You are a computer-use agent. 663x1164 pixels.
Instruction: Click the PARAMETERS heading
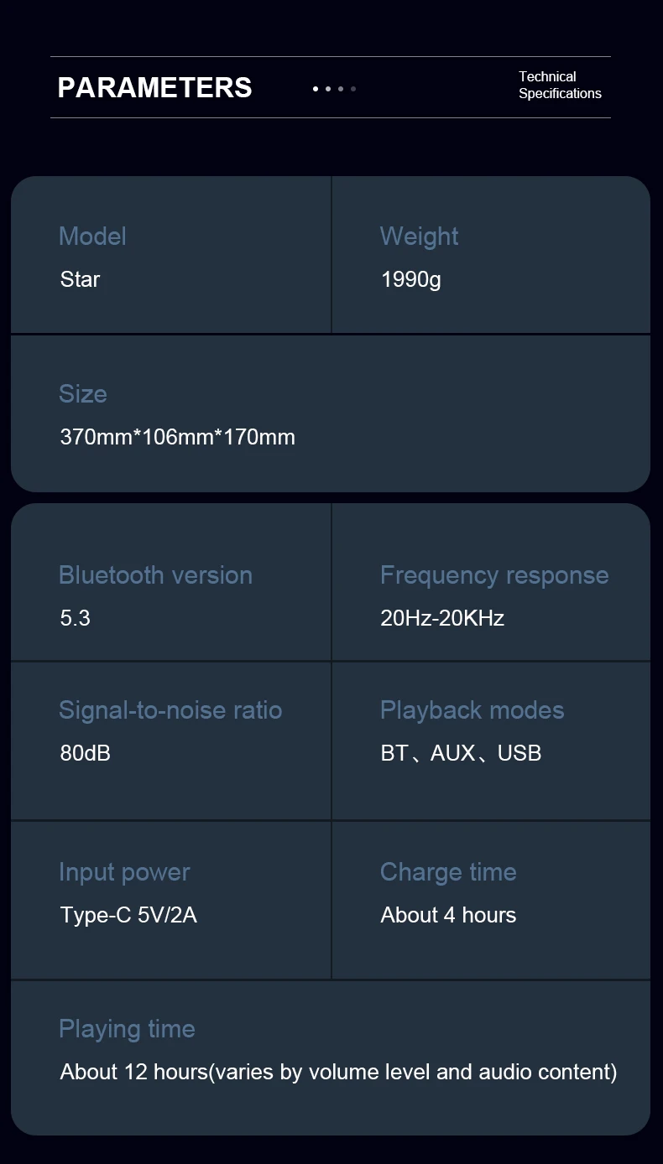(x=154, y=88)
